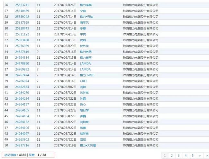Open application number 25523741
The width and height of the screenshot is (209, 159).
[x=22, y=5]
